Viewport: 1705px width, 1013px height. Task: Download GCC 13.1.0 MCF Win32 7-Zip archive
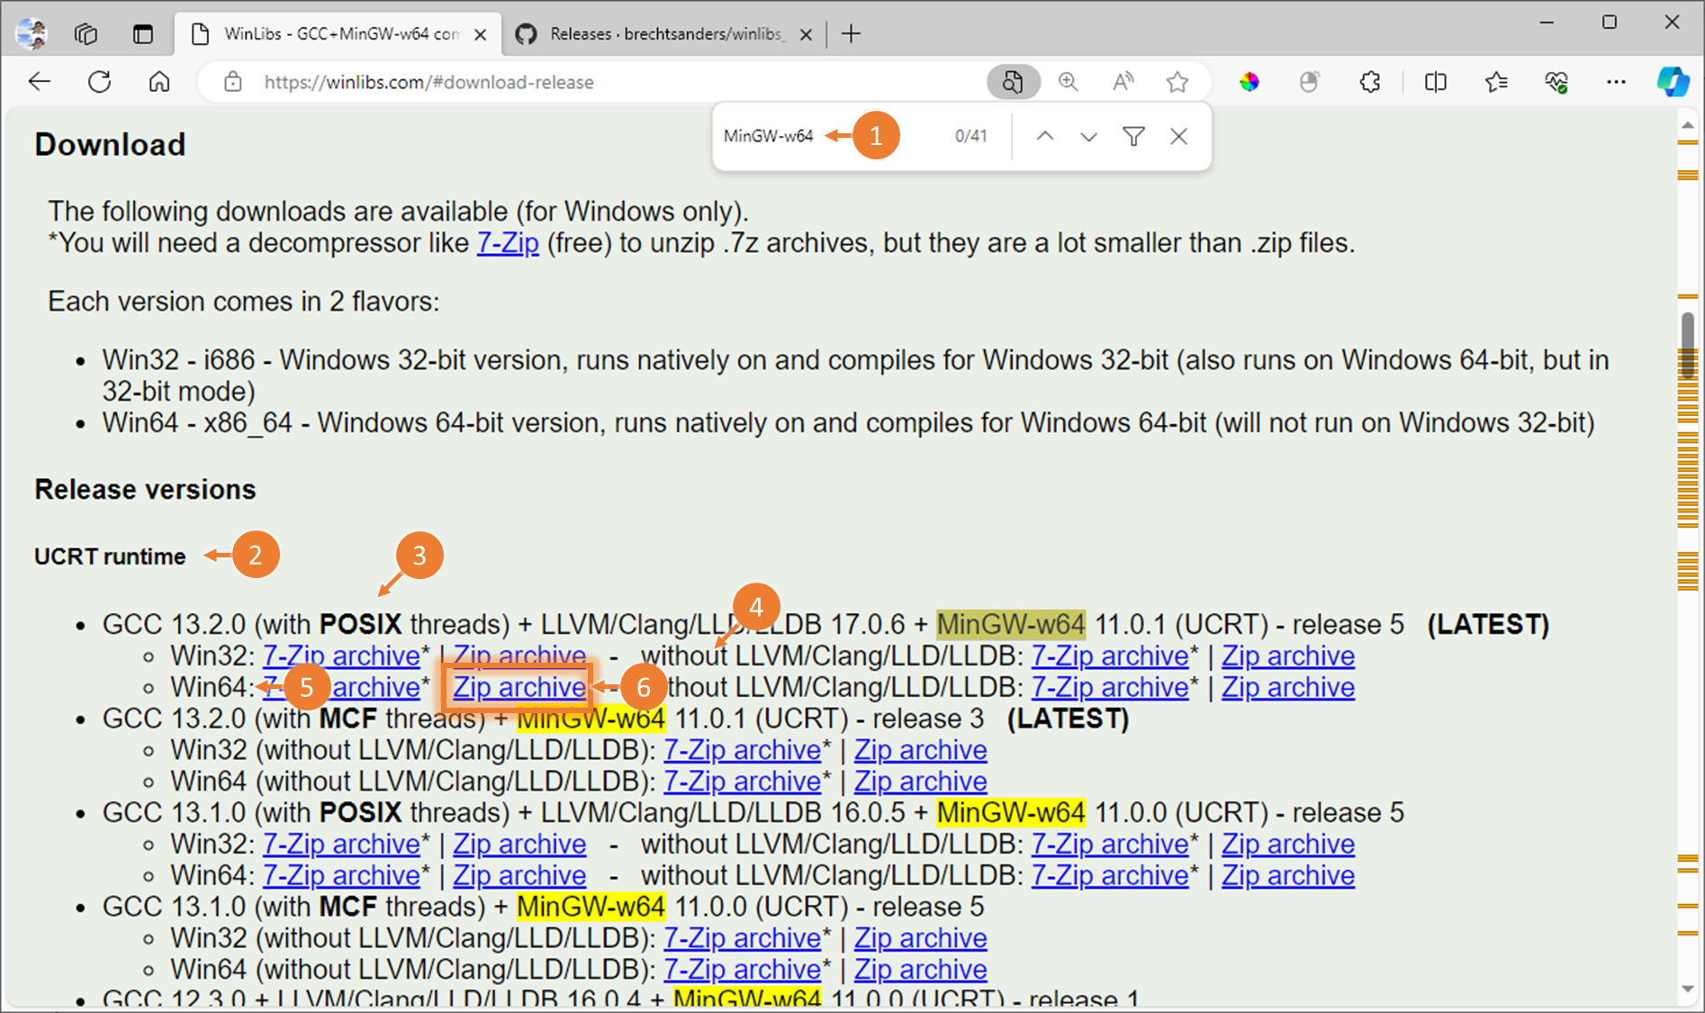coord(743,937)
